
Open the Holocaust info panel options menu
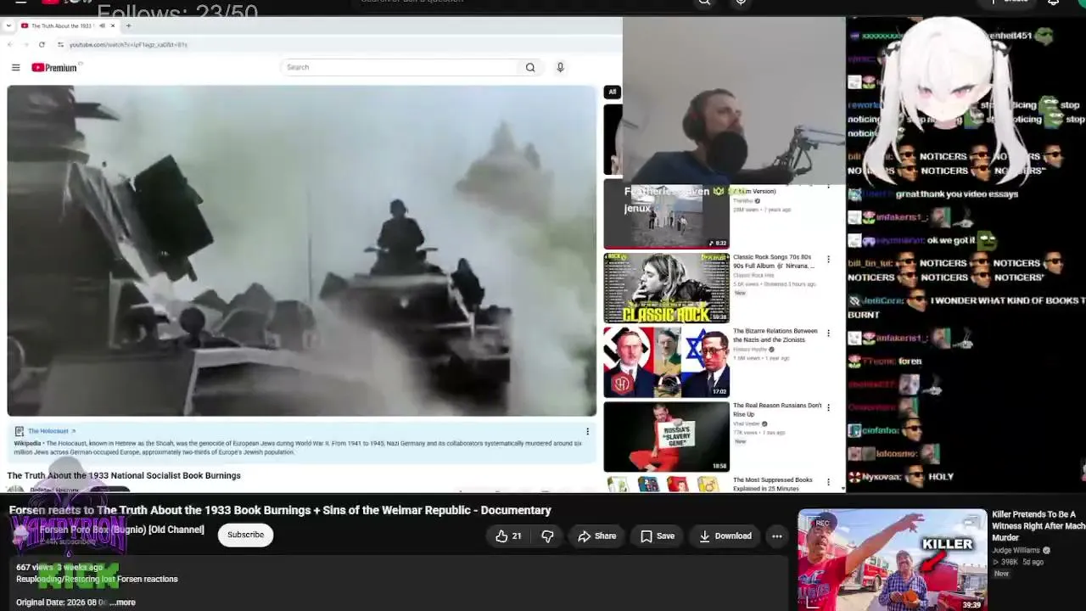click(x=587, y=431)
